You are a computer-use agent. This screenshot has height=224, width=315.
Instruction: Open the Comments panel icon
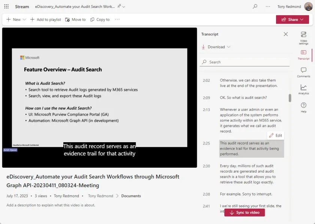pyautogui.click(x=303, y=72)
